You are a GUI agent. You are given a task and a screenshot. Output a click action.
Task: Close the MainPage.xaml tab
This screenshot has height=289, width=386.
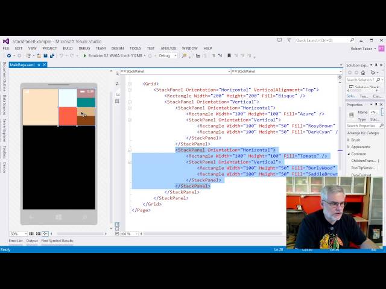(44, 65)
